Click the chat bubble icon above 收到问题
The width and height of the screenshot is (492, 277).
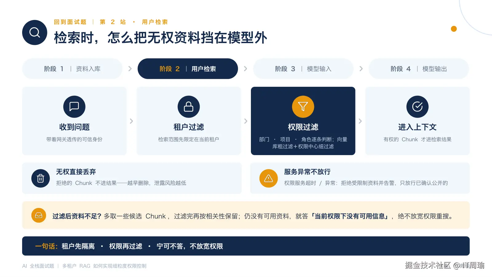click(74, 106)
